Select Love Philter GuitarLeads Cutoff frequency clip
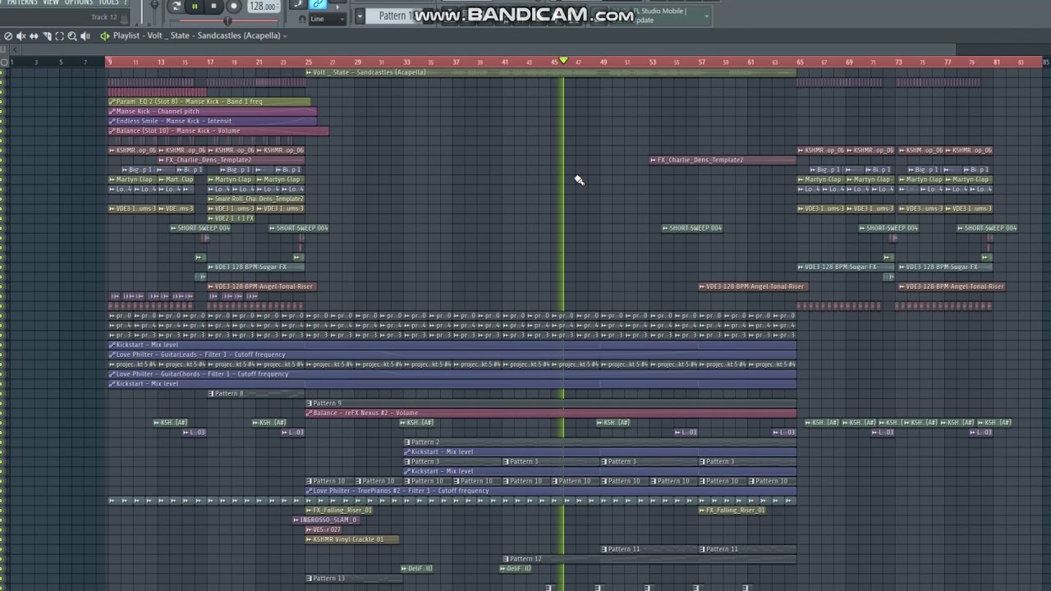 click(x=452, y=355)
